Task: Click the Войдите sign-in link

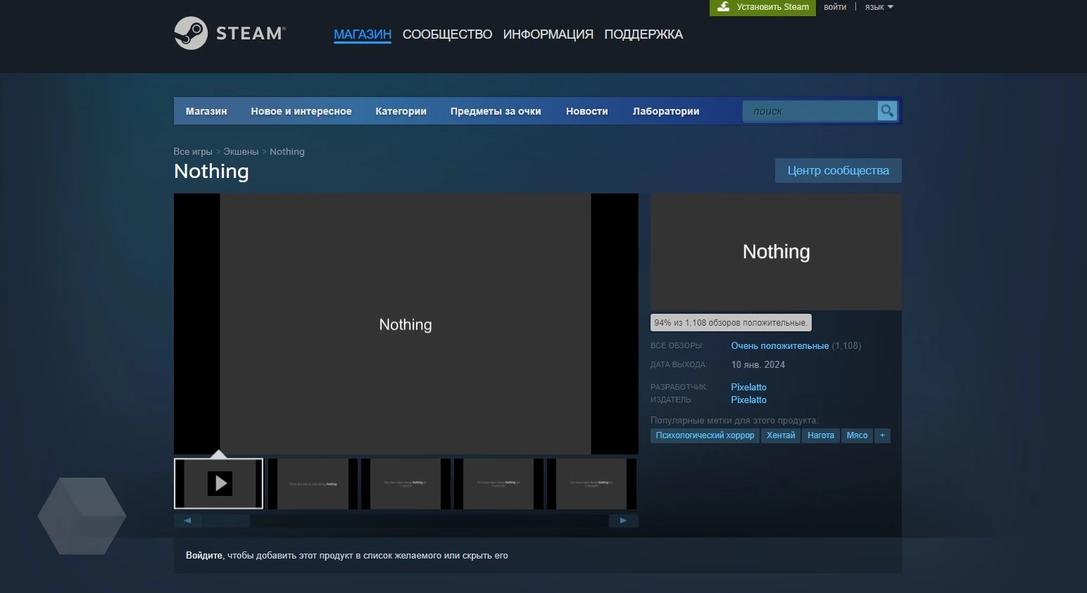Action: click(x=204, y=556)
